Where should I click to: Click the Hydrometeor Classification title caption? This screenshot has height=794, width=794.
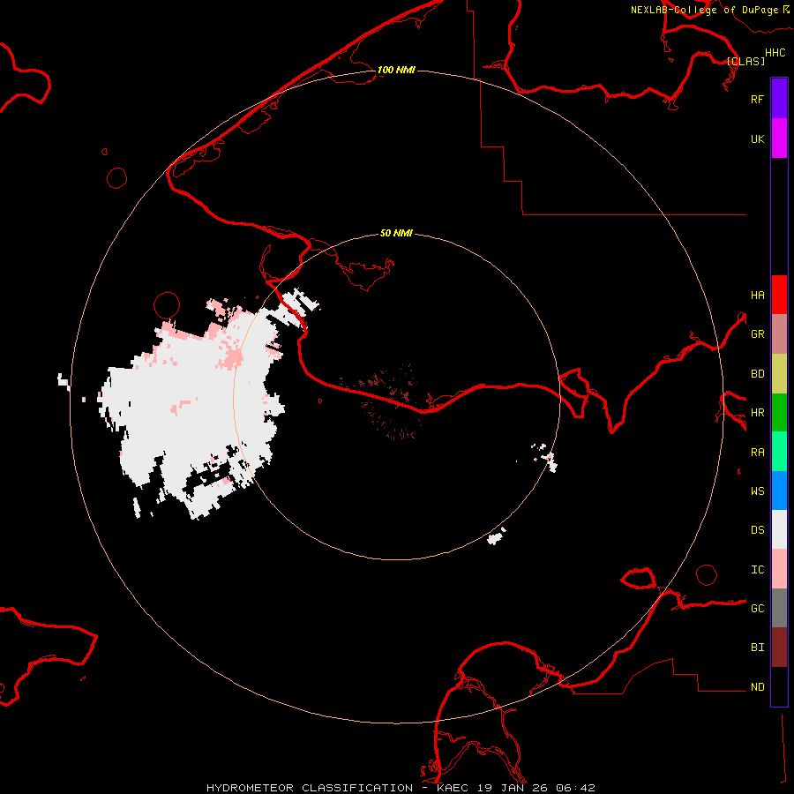tap(401, 788)
